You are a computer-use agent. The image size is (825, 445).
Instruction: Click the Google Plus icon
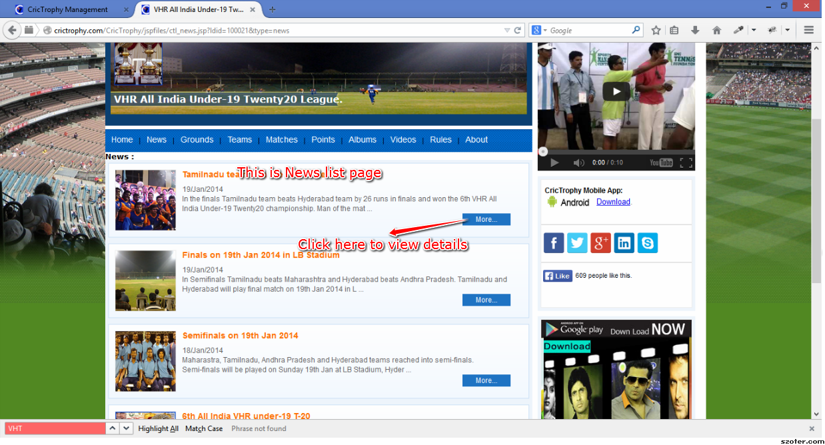click(600, 243)
